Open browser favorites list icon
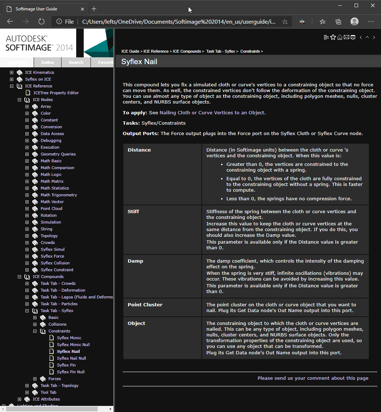 322,21
